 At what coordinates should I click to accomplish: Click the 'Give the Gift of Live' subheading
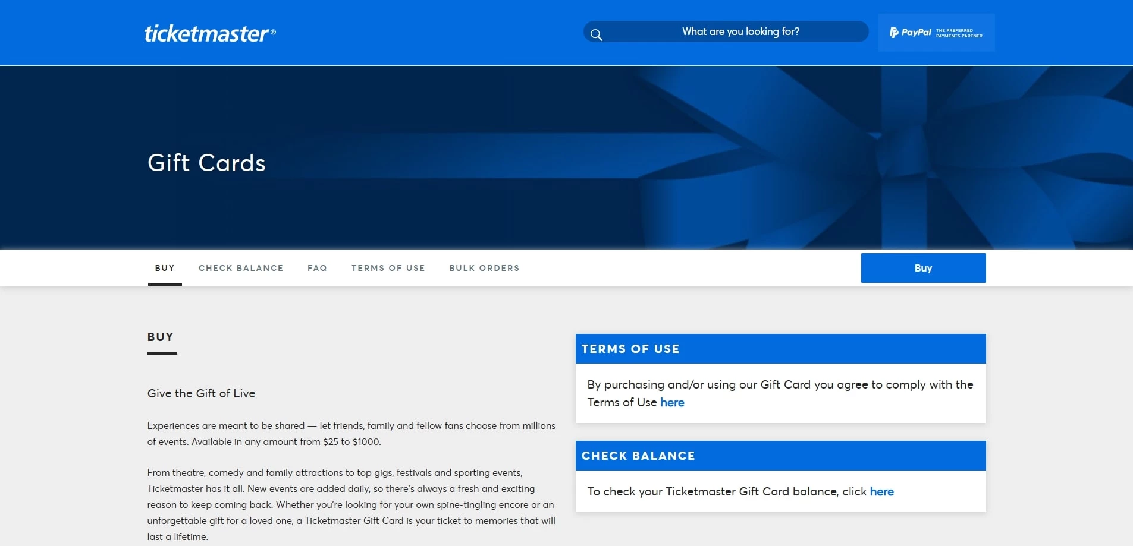(201, 393)
